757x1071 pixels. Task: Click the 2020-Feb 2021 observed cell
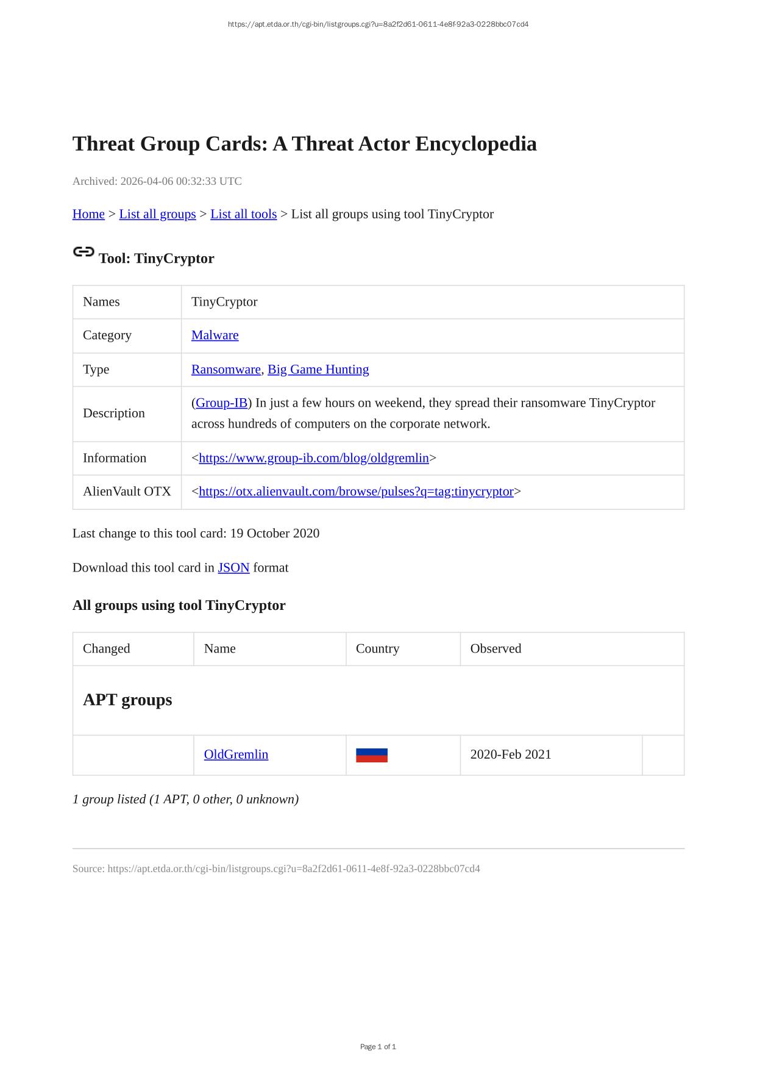pos(510,754)
